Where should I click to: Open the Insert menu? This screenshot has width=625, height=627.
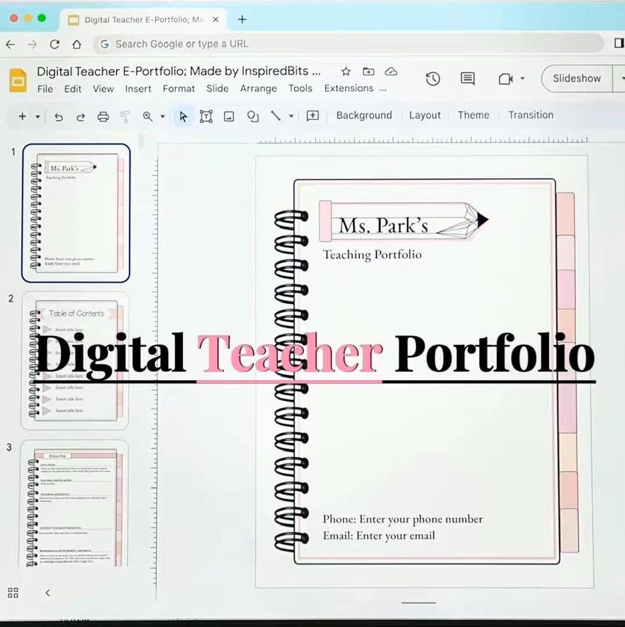tap(138, 88)
